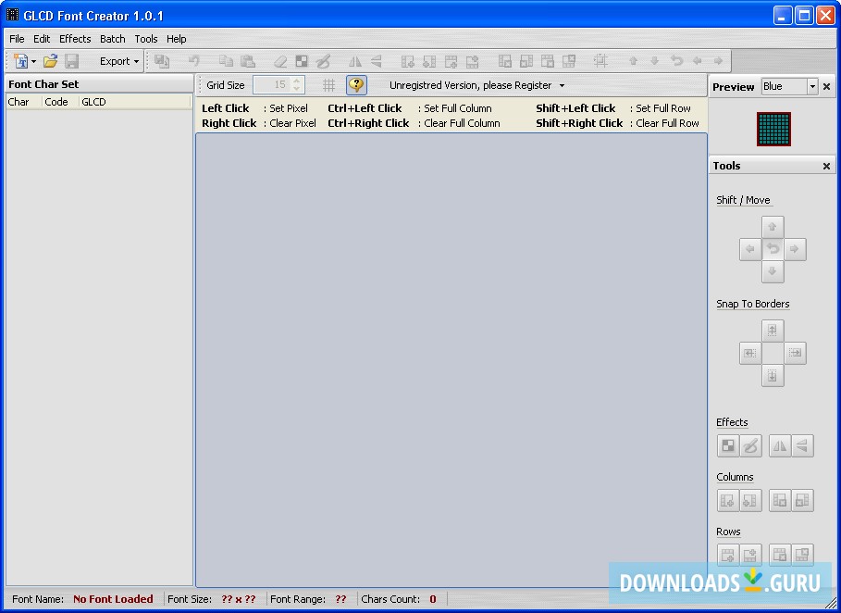The image size is (841, 613).
Task: Click the vertical mirror button in the Tools Effects group
Action: click(802, 445)
